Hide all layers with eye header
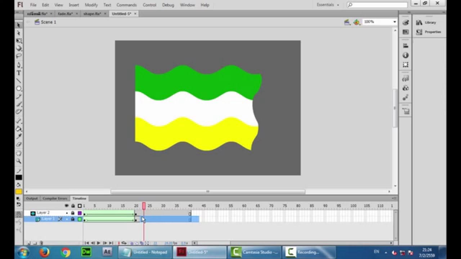Screen dimensions: 461x259 (x=67, y=206)
